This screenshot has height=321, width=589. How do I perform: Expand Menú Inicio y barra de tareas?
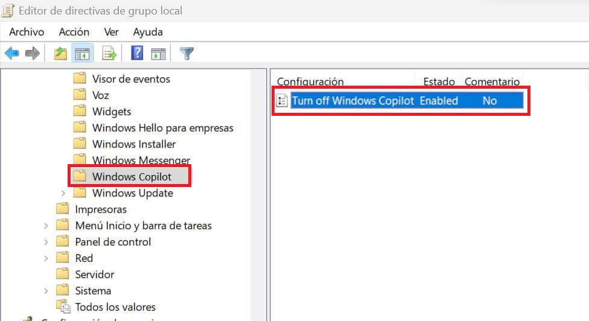pos(46,226)
